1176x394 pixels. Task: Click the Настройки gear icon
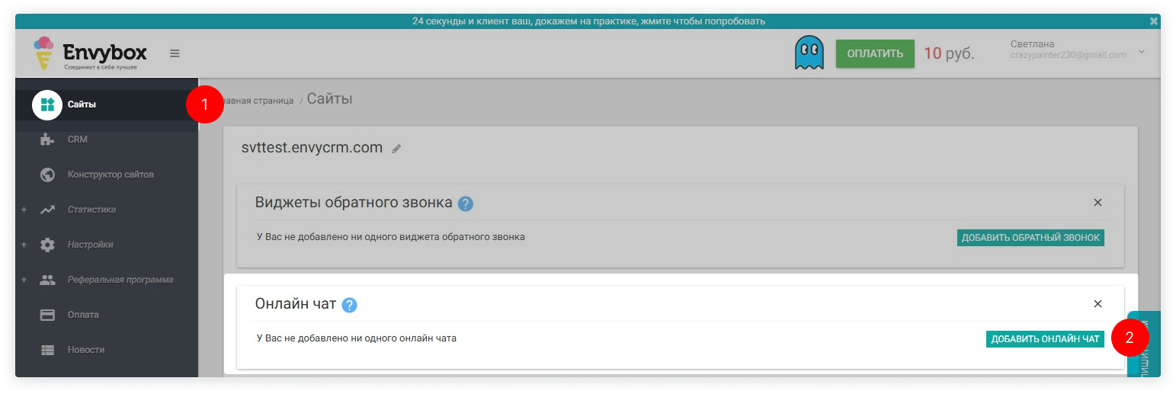click(x=47, y=245)
